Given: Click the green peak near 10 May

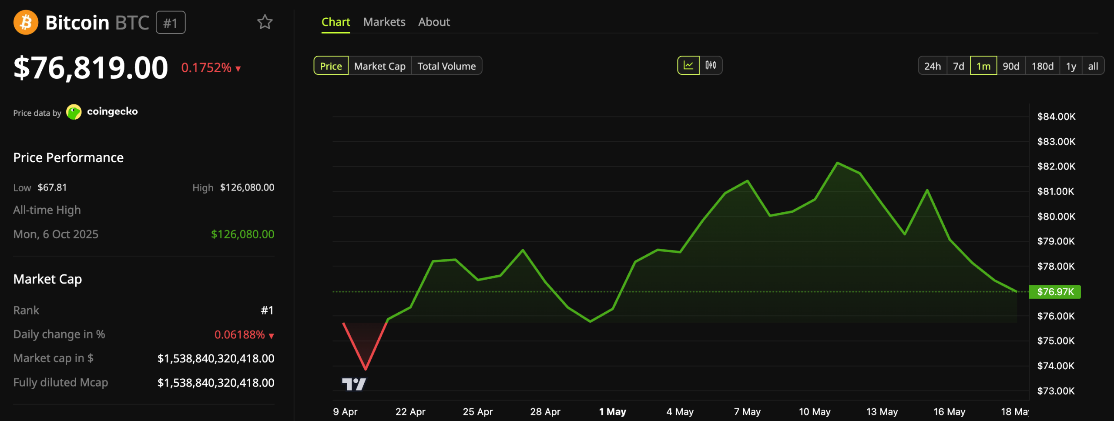Looking at the screenshot, I should (x=838, y=163).
